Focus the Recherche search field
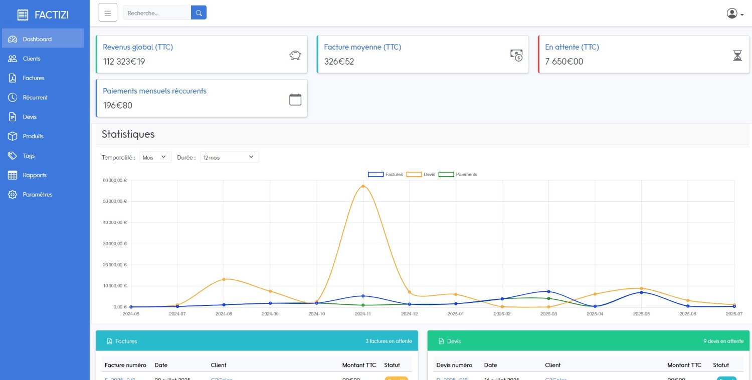This screenshot has height=380, width=752. click(x=157, y=13)
